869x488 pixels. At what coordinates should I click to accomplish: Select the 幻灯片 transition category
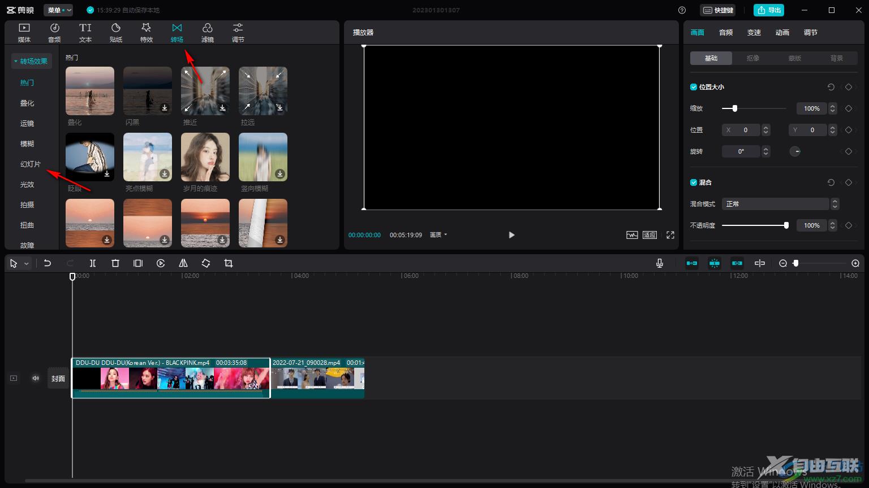pos(31,164)
